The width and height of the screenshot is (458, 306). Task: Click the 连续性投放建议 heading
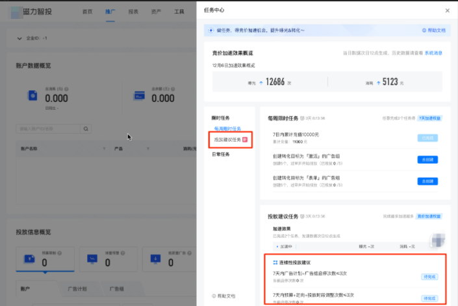click(295, 262)
